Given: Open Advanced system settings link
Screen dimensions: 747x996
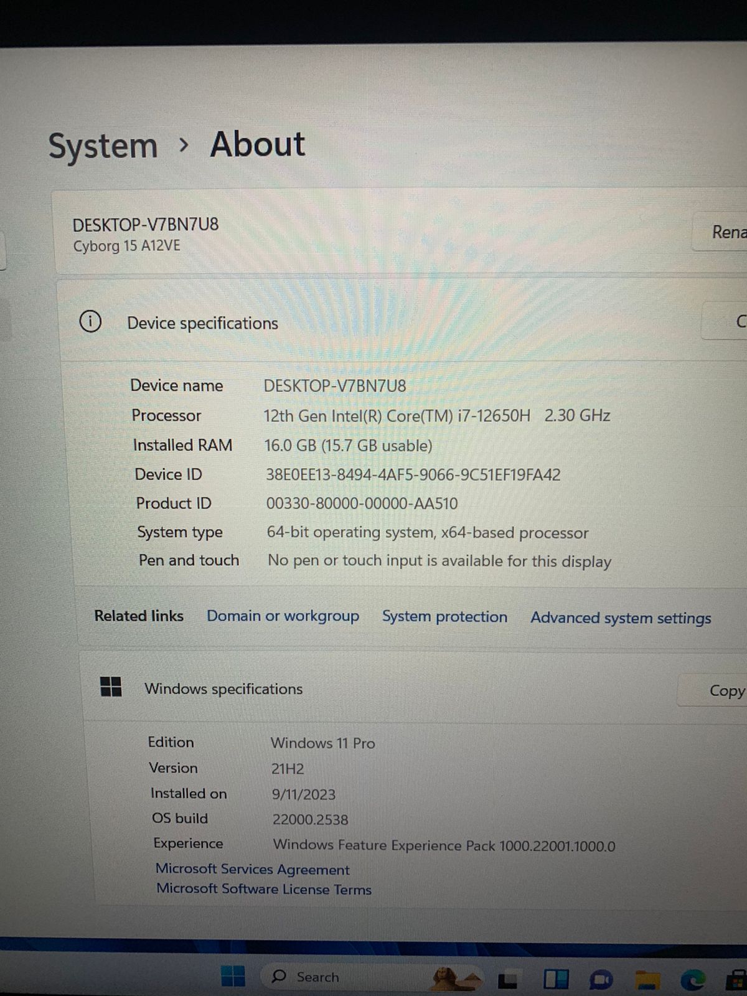Looking at the screenshot, I should [621, 618].
